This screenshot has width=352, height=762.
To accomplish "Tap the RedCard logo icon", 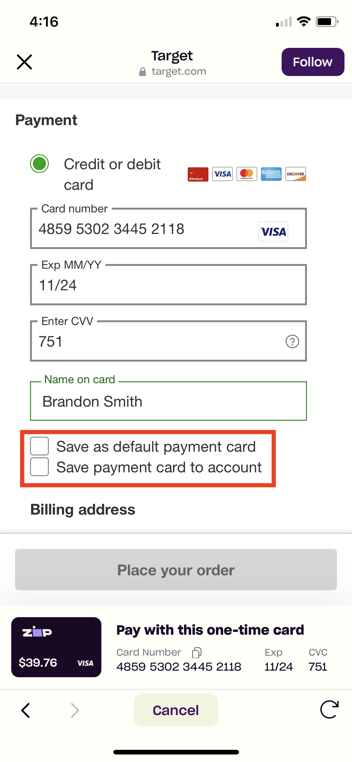I will 198,174.
